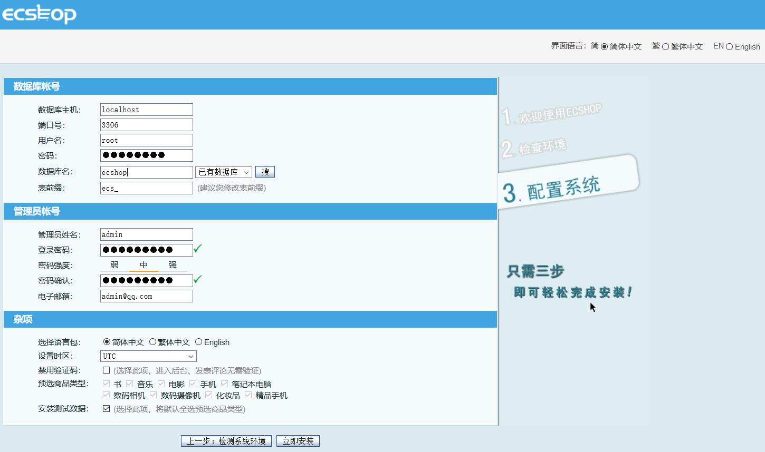Image resolution: width=765 pixels, height=452 pixels.
Task: Click the 电子邮箱 admin@qq.com field
Action: (x=147, y=296)
